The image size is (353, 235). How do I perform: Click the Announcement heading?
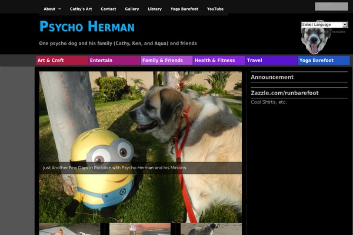[x=272, y=77]
